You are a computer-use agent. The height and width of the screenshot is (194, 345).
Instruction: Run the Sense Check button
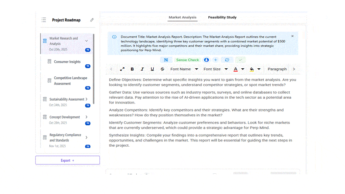point(187,60)
